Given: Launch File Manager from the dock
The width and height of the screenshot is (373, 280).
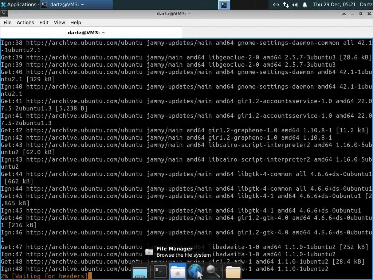Looking at the screenshot, I should click(x=177, y=271).
